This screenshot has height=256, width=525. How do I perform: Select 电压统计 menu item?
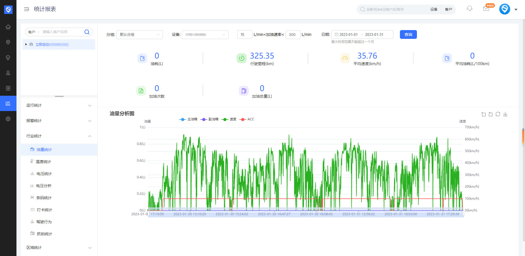[59, 174]
